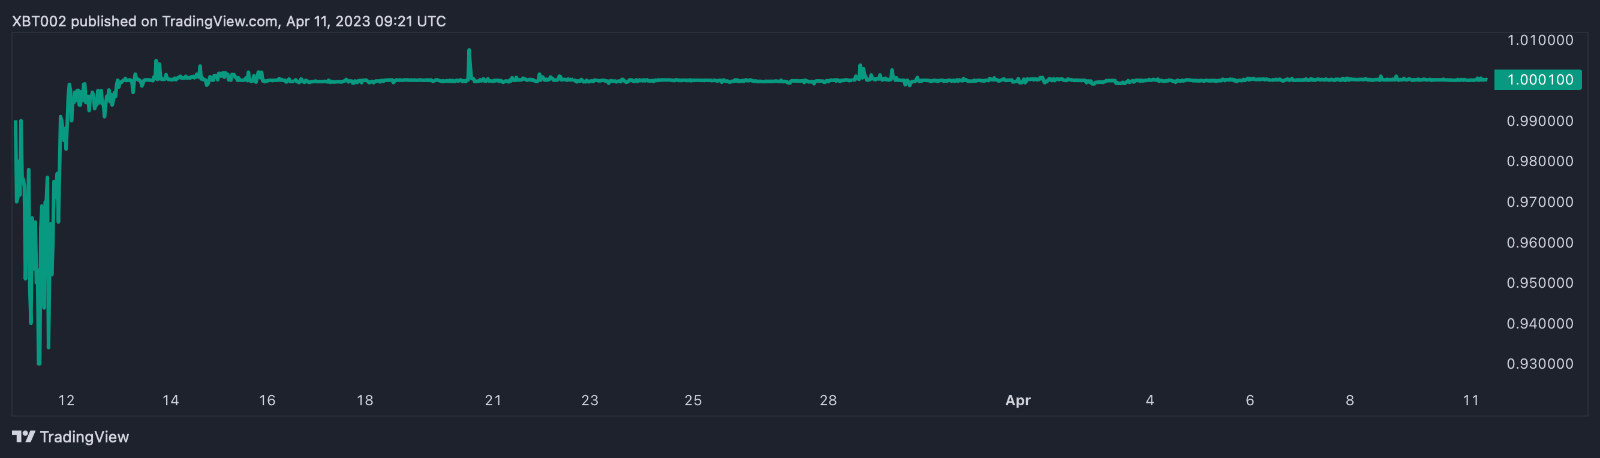The image size is (1600, 458).
Task: Click the date label 4 on time axis
Action: click(x=1150, y=400)
